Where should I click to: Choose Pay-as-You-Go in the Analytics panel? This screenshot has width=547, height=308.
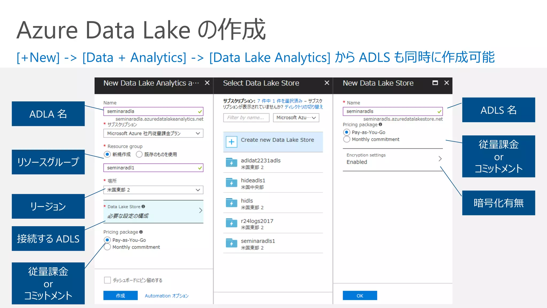(107, 240)
